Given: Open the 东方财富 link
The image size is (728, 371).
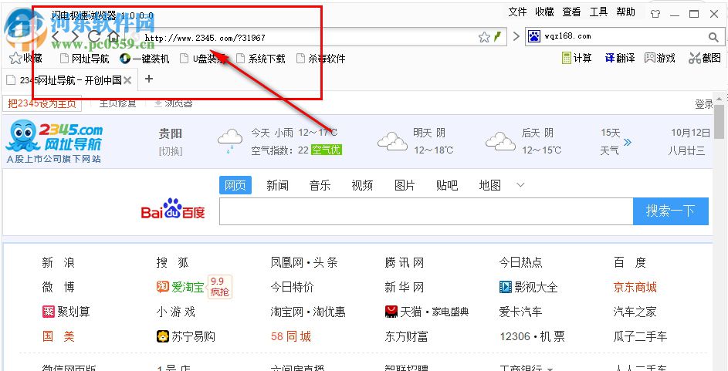Looking at the screenshot, I should point(406,336).
